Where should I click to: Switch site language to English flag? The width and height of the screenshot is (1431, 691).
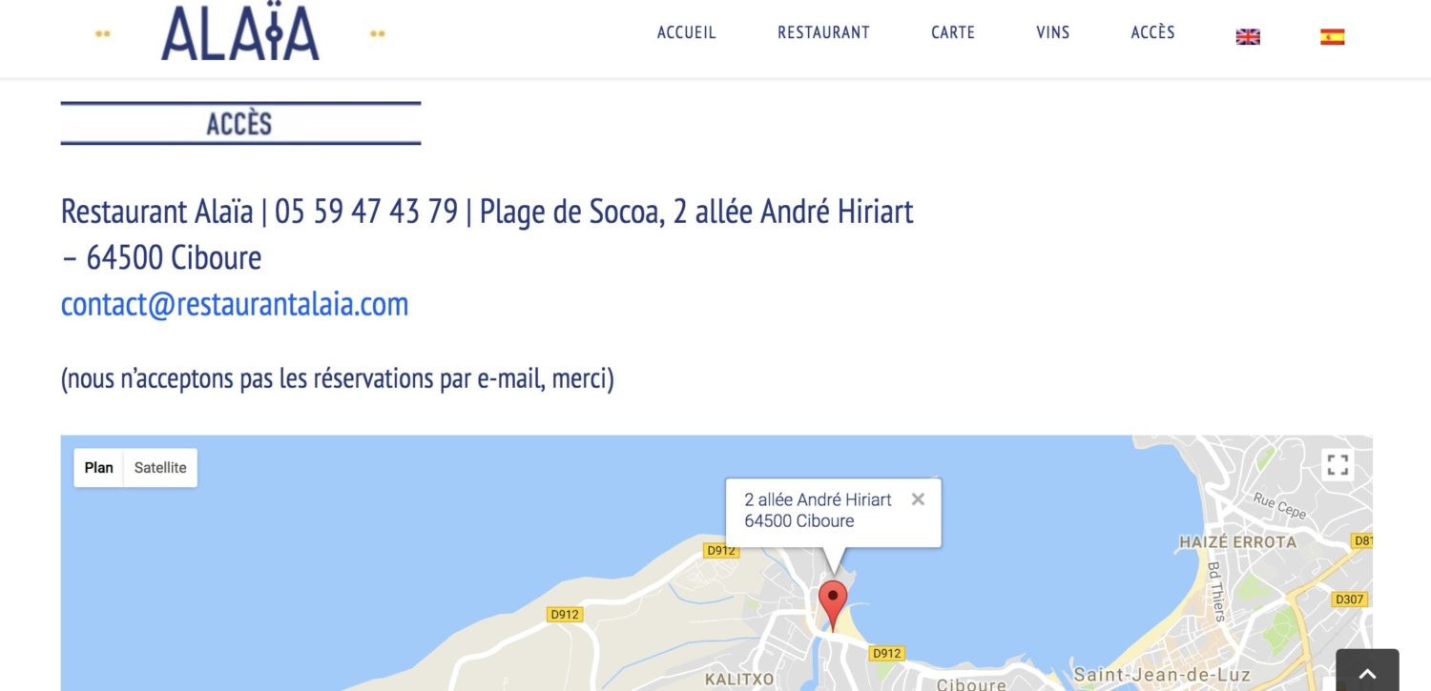(x=1248, y=36)
